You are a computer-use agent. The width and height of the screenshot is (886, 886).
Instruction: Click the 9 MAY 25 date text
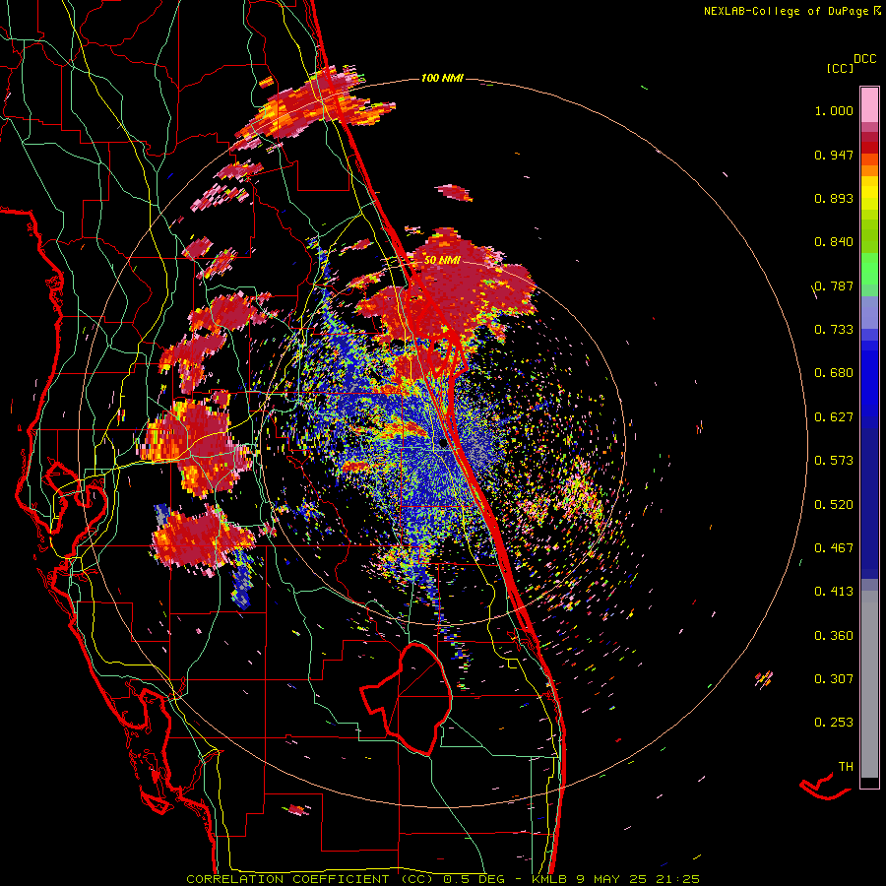pyautogui.click(x=612, y=879)
